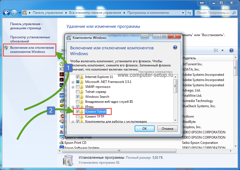The image size is (240, 170).
Task: Click the Photoshop icon in program list
Action: (x=61, y=85)
